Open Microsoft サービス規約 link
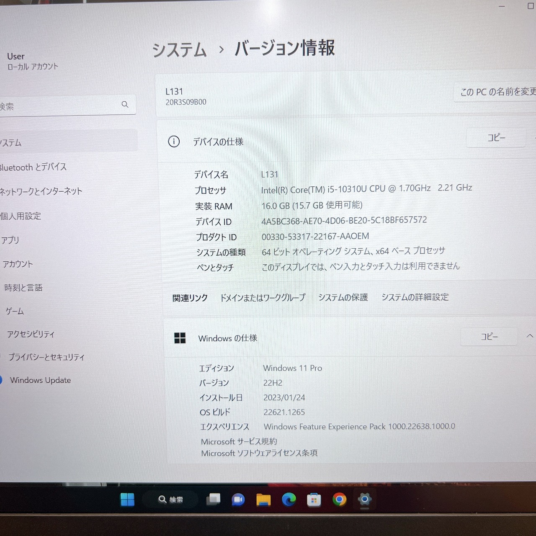Image resolution: width=536 pixels, height=536 pixels. (239, 441)
